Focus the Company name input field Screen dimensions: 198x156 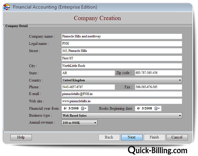[122, 36]
